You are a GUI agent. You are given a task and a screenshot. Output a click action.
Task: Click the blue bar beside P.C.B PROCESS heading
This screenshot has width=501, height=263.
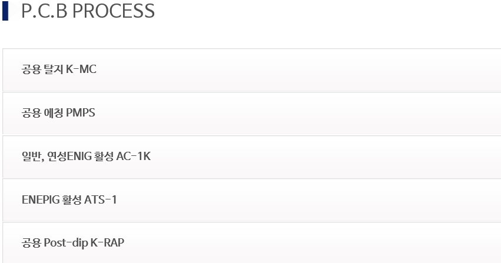pyautogui.click(x=5, y=11)
